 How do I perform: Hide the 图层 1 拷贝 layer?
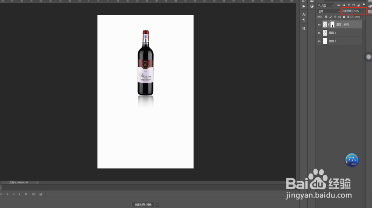coord(319,25)
